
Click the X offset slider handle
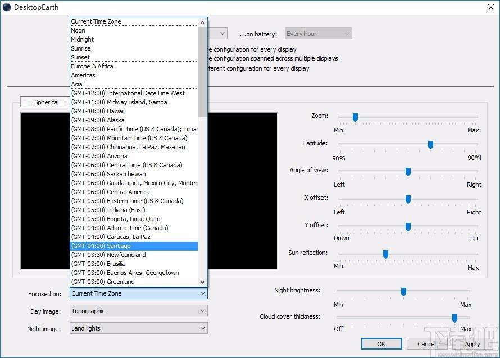tap(408, 199)
